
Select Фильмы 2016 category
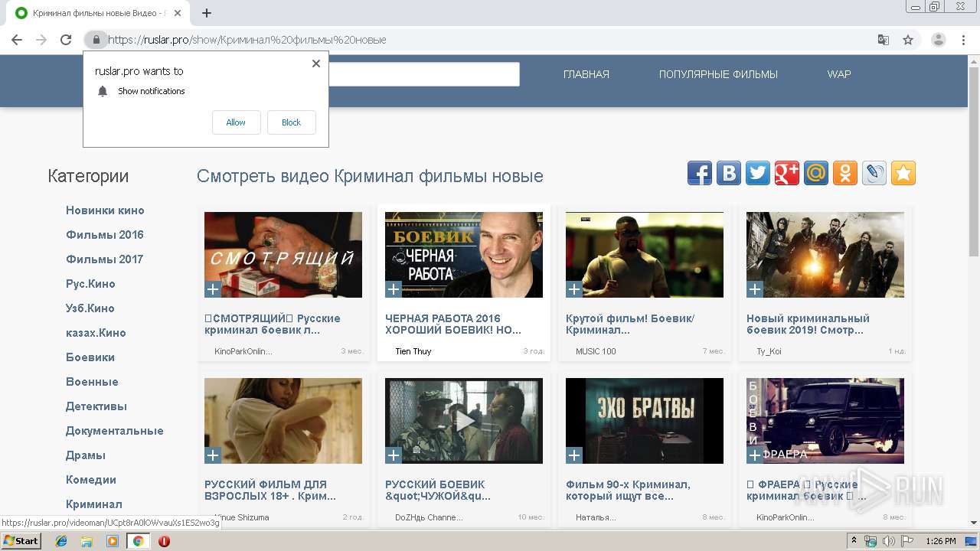coord(105,235)
